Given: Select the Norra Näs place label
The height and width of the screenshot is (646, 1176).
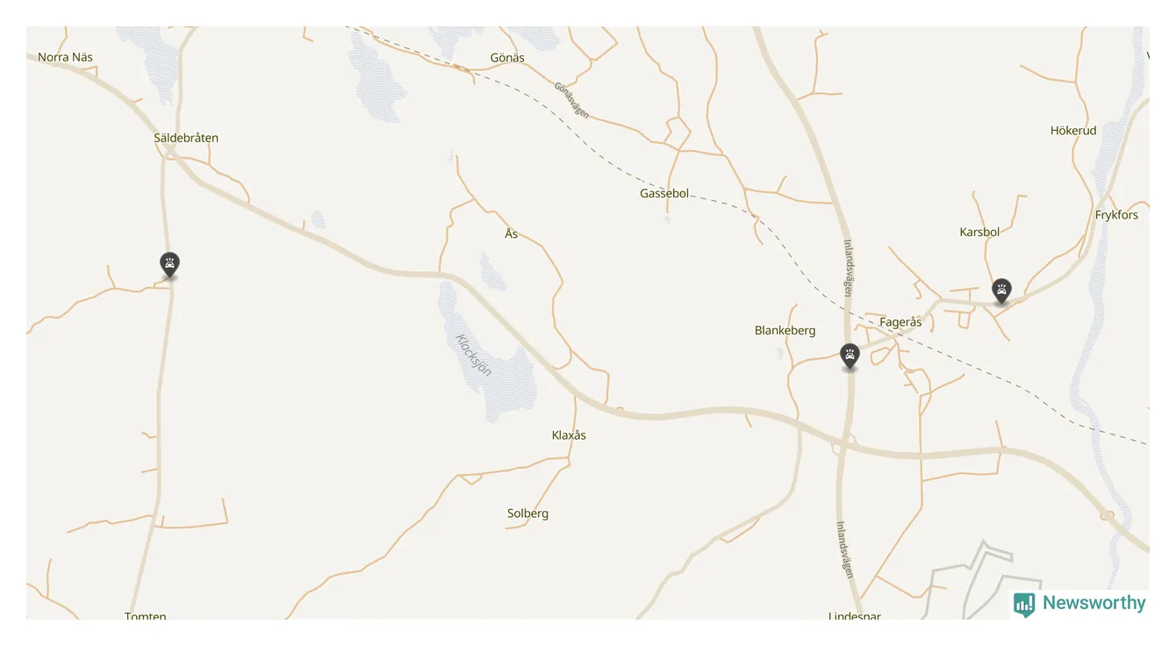Looking at the screenshot, I should click(65, 57).
